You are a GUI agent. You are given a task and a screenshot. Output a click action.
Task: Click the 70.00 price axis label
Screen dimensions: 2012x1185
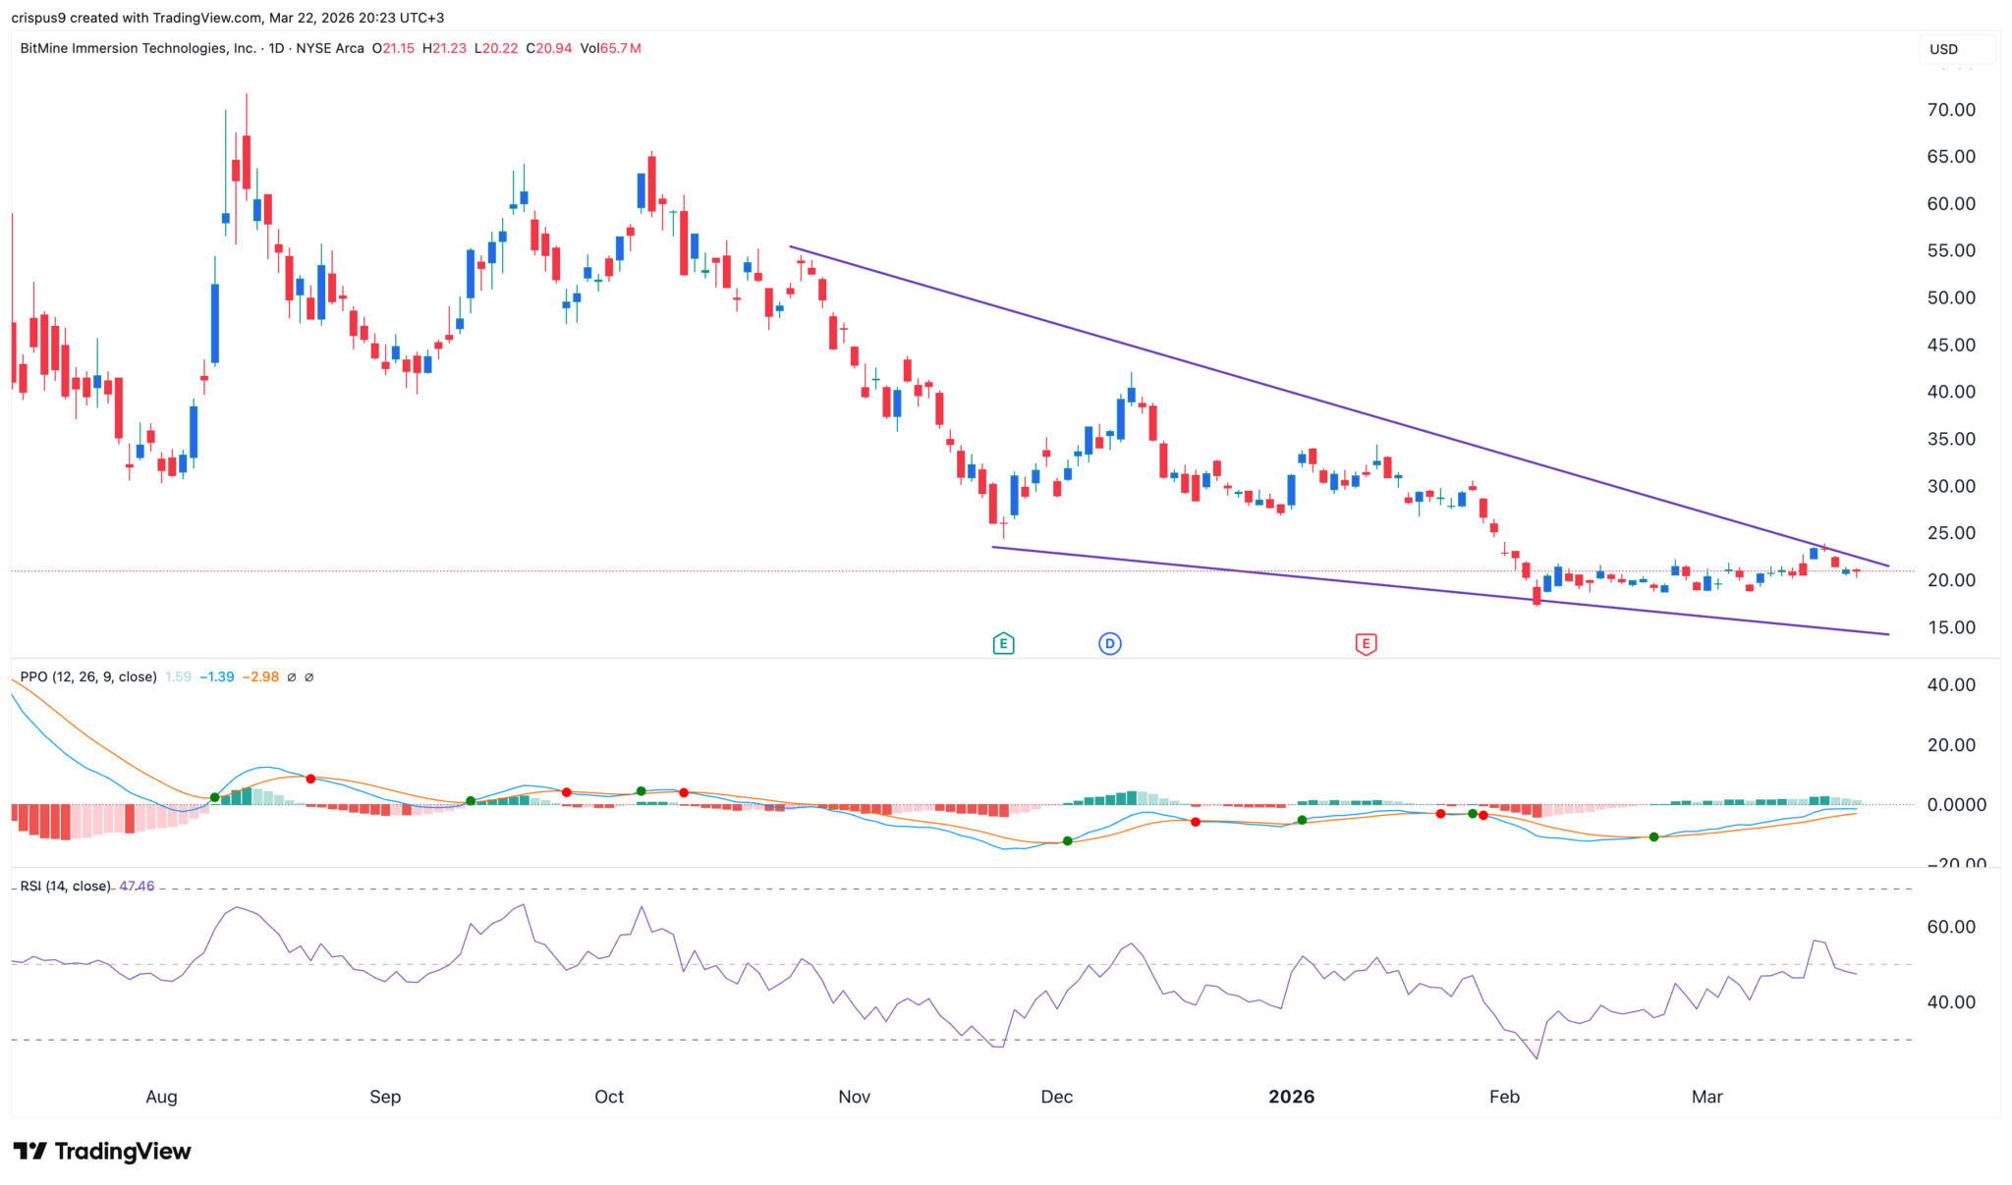coord(1950,110)
